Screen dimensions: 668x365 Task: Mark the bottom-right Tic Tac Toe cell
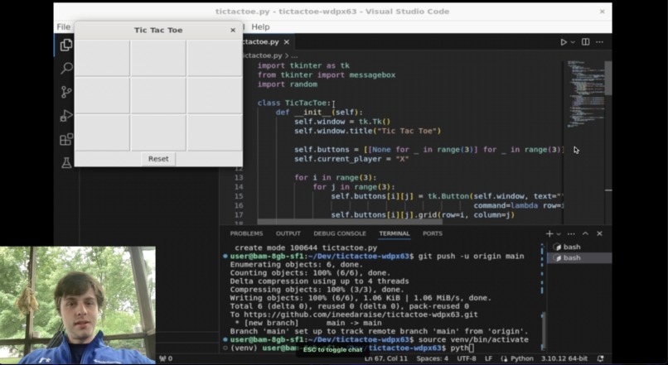[x=215, y=132]
